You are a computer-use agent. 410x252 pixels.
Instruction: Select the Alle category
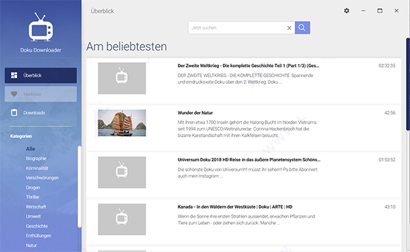tap(30, 149)
